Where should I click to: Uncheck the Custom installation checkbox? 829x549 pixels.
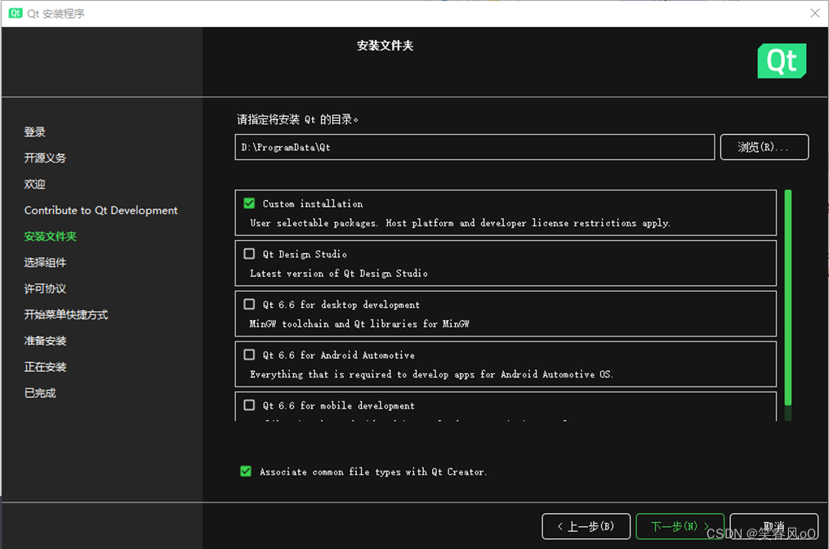click(249, 203)
